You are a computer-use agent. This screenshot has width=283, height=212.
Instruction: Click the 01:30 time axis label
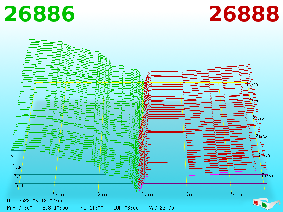click(261, 137)
